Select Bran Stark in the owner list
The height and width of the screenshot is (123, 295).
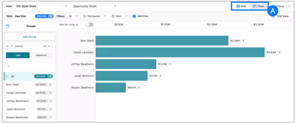pyautogui.click(x=30, y=85)
